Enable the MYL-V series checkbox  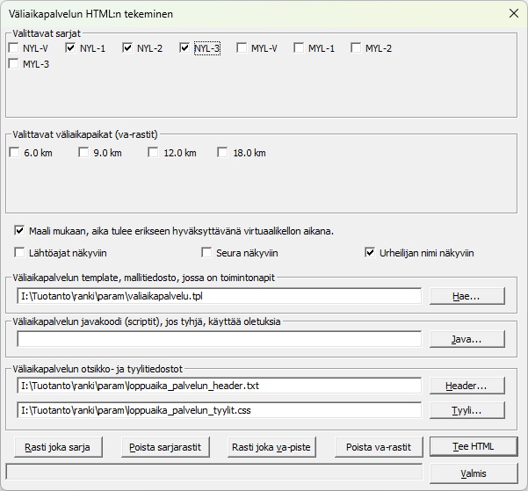coord(242,48)
